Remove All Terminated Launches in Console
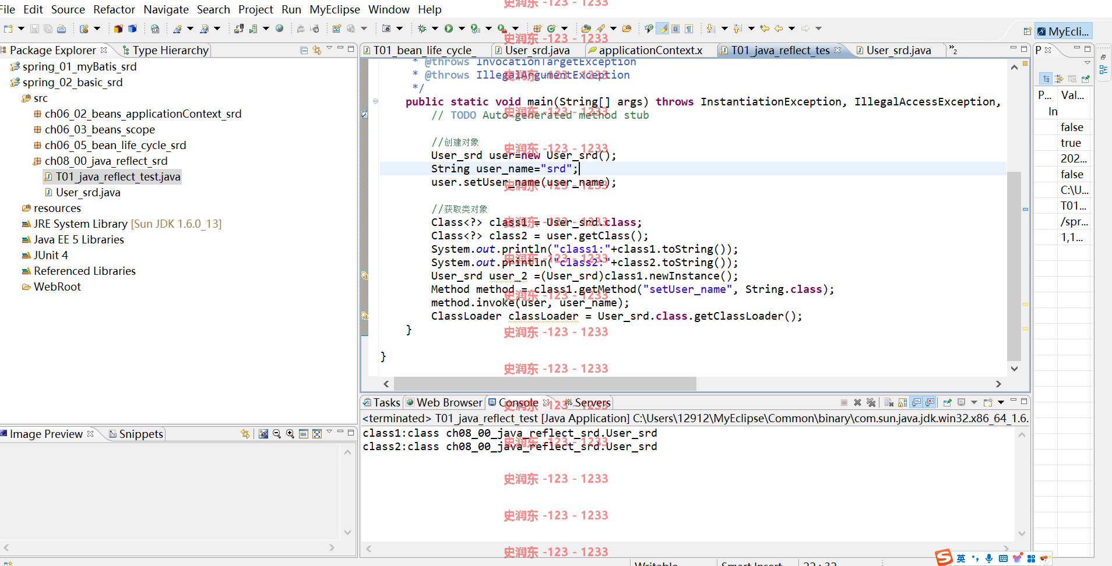The image size is (1112, 566). point(871,402)
